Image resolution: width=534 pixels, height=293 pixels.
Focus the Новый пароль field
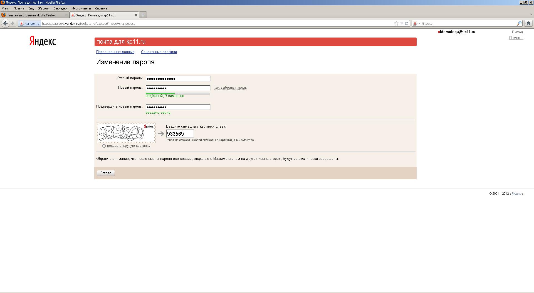(178, 88)
